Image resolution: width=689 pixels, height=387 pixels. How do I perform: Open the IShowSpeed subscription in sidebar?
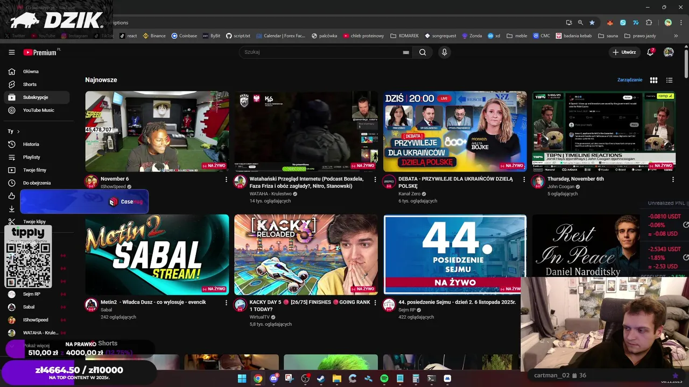pos(37,320)
